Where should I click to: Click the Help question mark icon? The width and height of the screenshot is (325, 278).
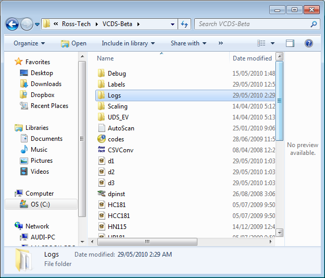(x=308, y=43)
